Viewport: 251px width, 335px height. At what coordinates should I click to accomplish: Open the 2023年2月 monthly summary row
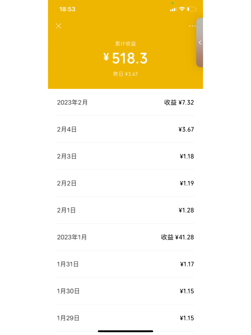pos(125,102)
